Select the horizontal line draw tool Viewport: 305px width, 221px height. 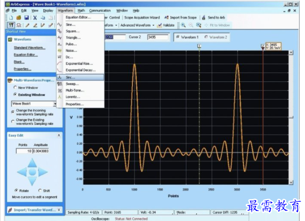coord(35,25)
